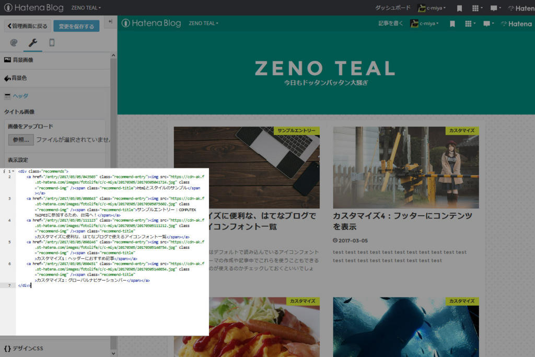Click the 画像をアップロード label
535x357 pixels.
coord(30,126)
